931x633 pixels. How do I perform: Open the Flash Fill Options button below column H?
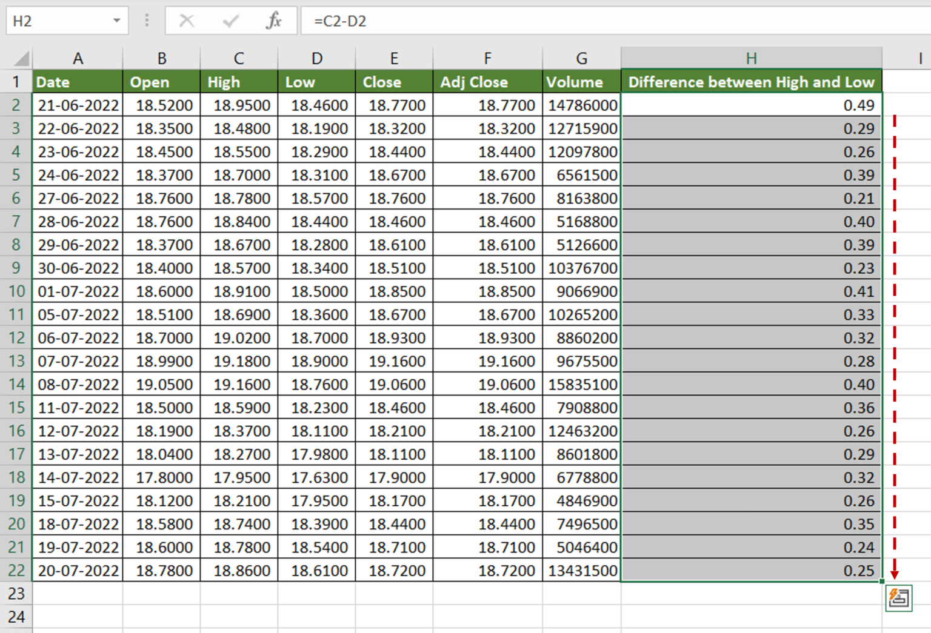pos(899,598)
